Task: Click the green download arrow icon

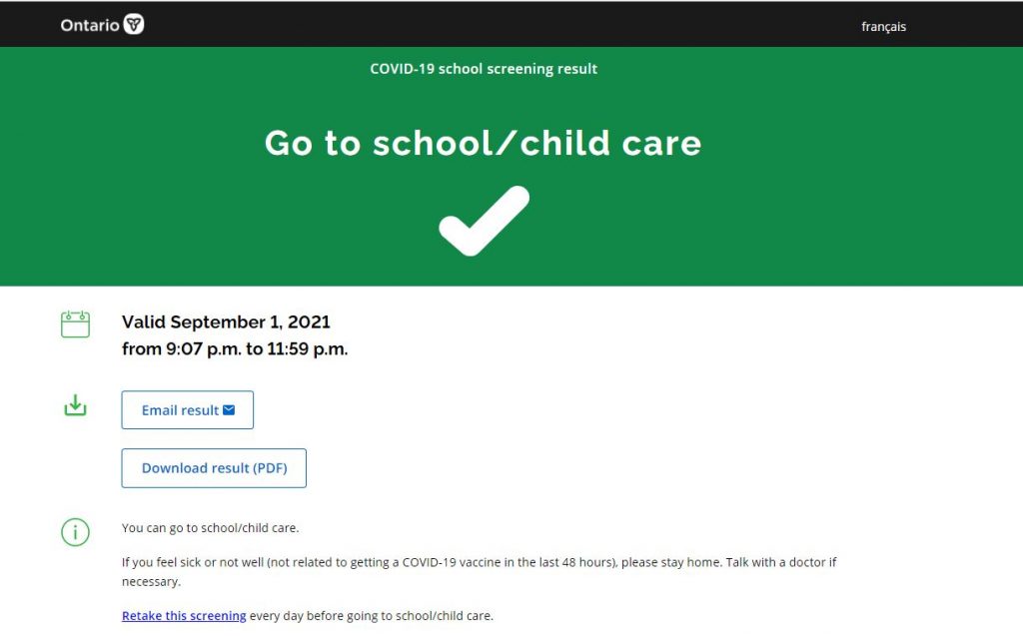Action: click(x=75, y=405)
